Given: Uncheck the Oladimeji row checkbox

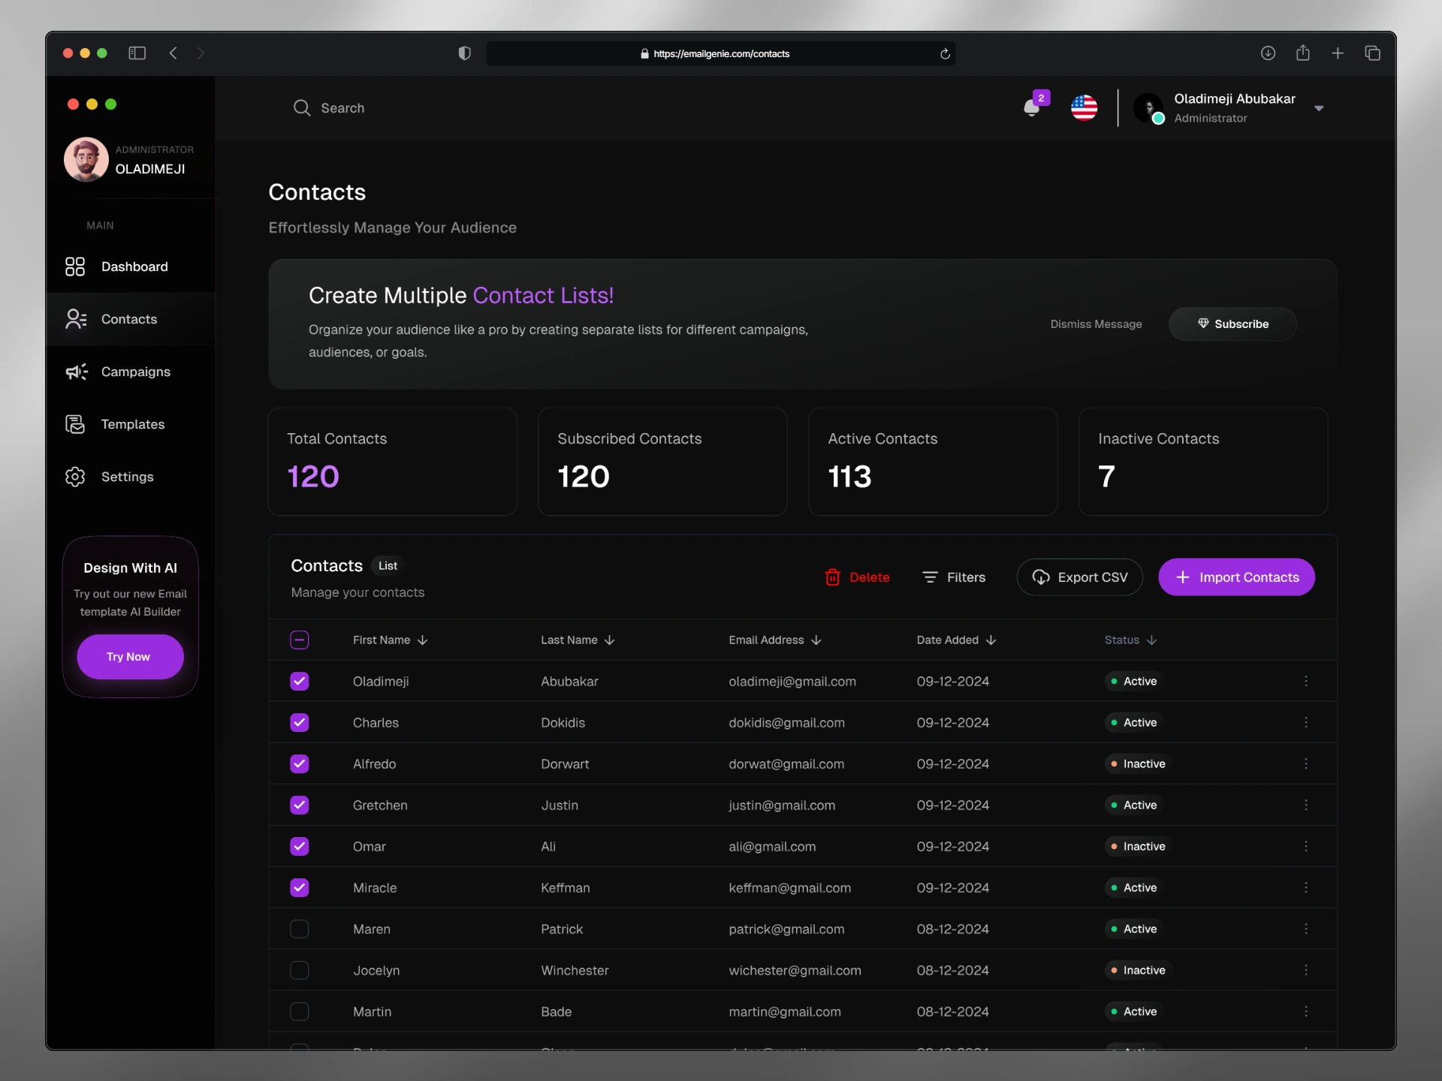Looking at the screenshot, I should pos(300,681).
